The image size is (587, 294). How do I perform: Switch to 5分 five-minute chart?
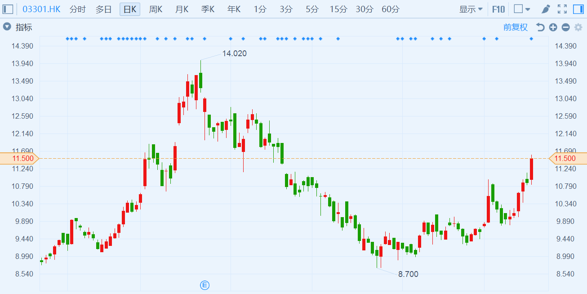pos(312,9)
